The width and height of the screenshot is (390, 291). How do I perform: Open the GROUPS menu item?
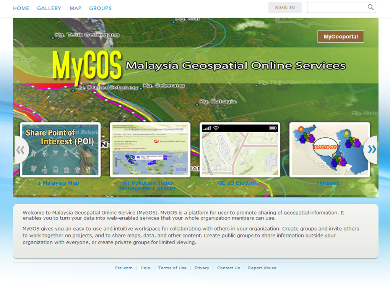tap(101, 8)
